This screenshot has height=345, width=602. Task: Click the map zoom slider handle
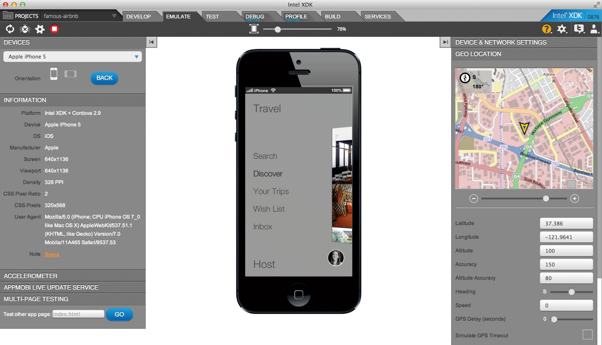point(546,199)
